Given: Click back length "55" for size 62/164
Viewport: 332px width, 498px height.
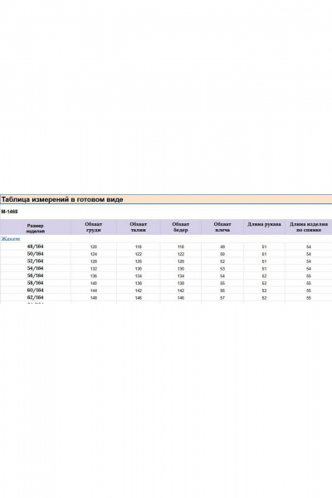Looking at the screenshot, I should tap(309, 298).
